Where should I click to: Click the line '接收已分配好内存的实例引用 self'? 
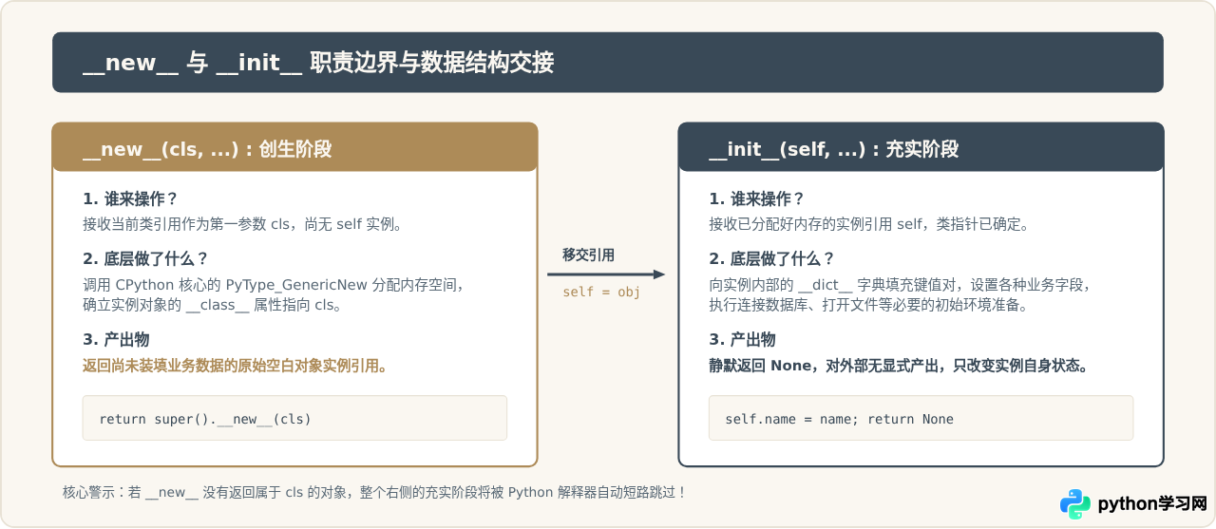869,224
